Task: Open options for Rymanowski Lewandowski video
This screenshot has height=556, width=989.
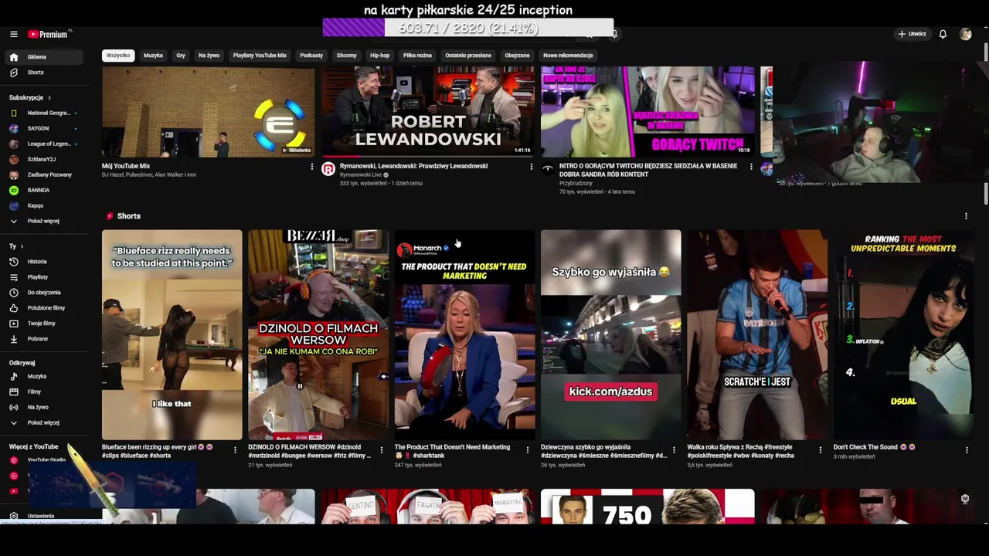Action: pyautogui.click(x=531, y=167)
